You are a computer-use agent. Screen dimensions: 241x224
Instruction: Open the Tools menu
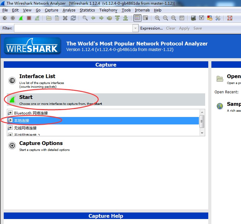coord(126,10)
